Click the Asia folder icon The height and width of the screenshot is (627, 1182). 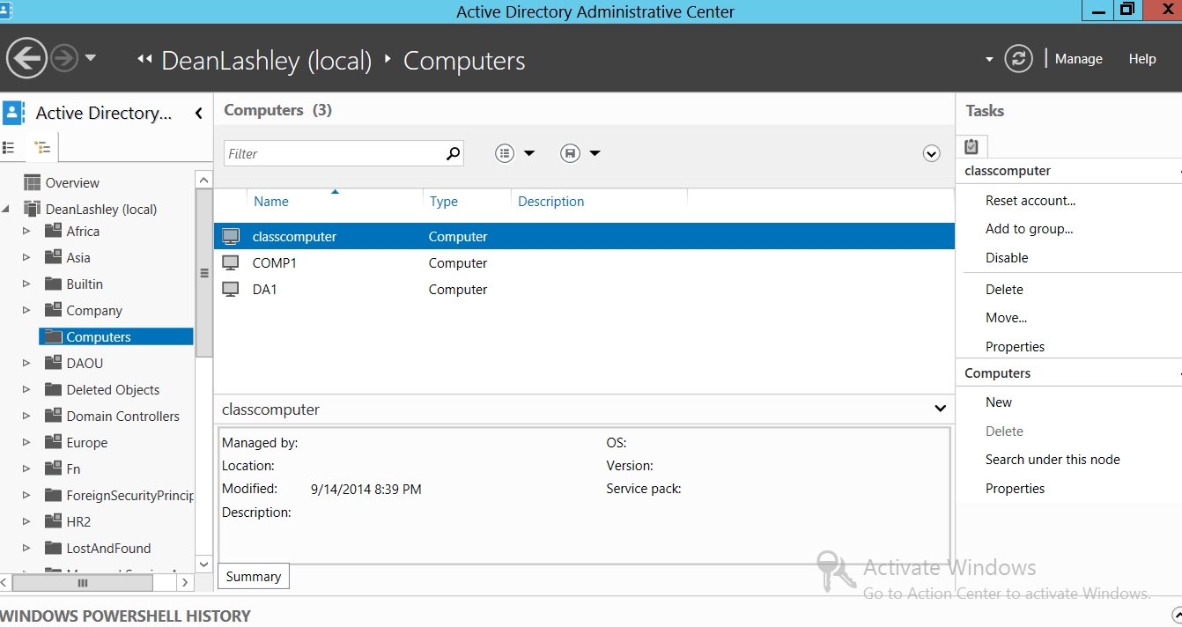point(53,257)
